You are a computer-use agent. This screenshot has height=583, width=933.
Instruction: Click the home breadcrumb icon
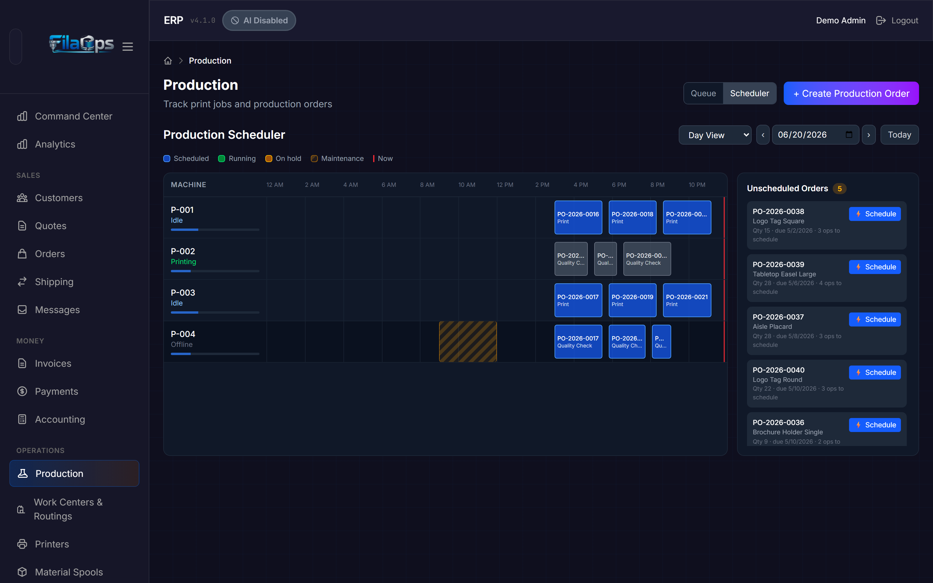click(168, 61)
